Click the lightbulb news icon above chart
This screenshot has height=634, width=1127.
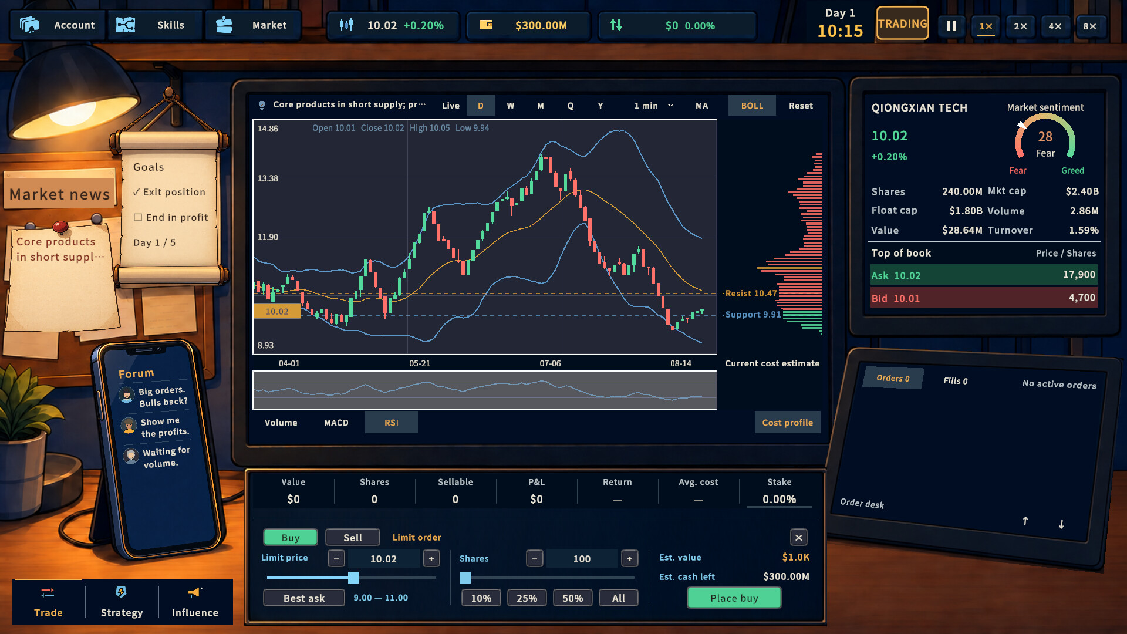262,105
